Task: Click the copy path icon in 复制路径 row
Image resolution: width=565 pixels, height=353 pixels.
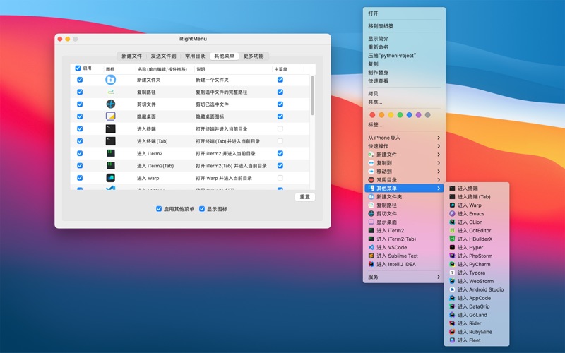Action: [111, 92]
